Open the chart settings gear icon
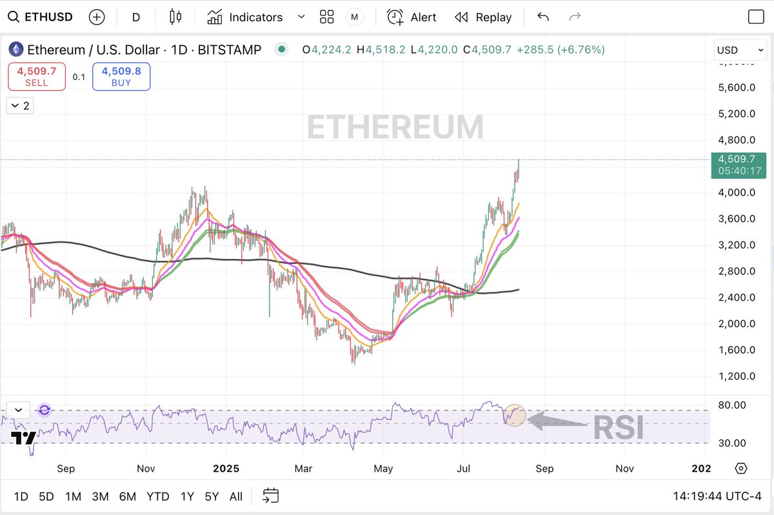This screenshot has height=515, width=774. (x=740, y=469)
